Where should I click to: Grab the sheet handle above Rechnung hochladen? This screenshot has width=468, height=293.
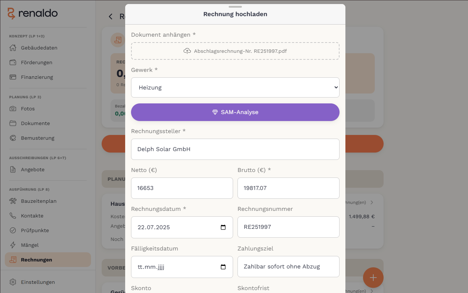coord(235,7)
